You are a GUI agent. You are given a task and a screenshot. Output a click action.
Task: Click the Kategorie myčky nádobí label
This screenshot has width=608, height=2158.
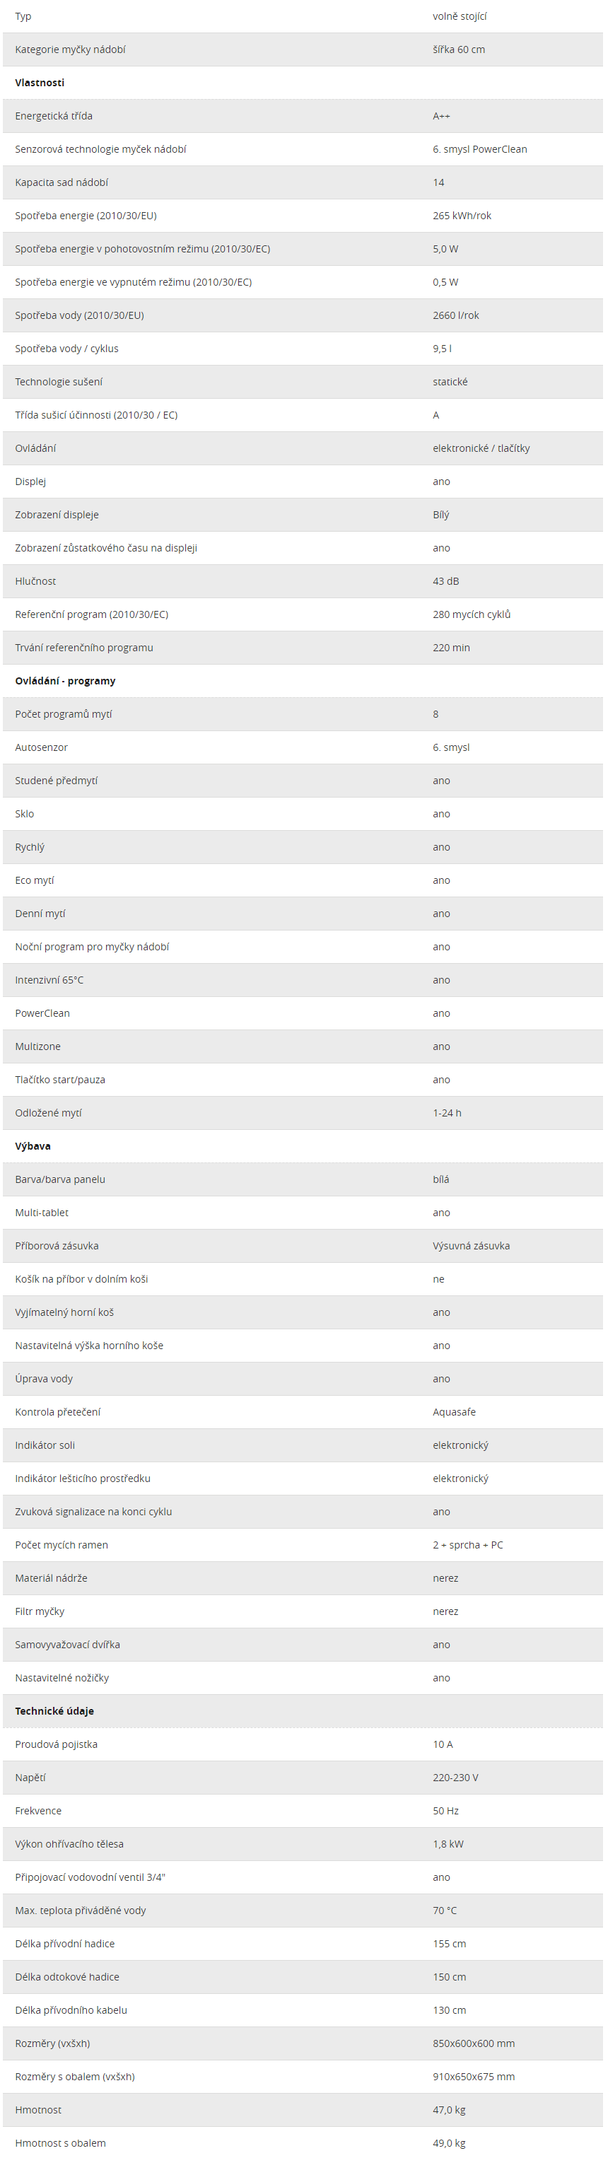tap(71, 49)
